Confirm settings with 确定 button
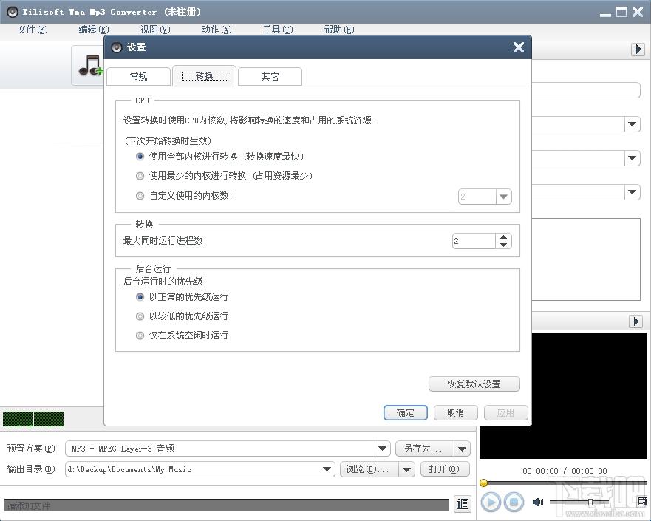 click(x=406, y=413)
